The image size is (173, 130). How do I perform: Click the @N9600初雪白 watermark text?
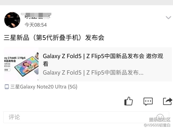pyautogui.click(x=157, y=125)
